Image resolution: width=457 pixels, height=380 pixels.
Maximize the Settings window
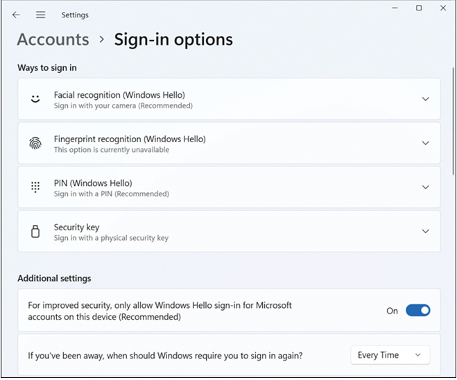tap(419, 8)
